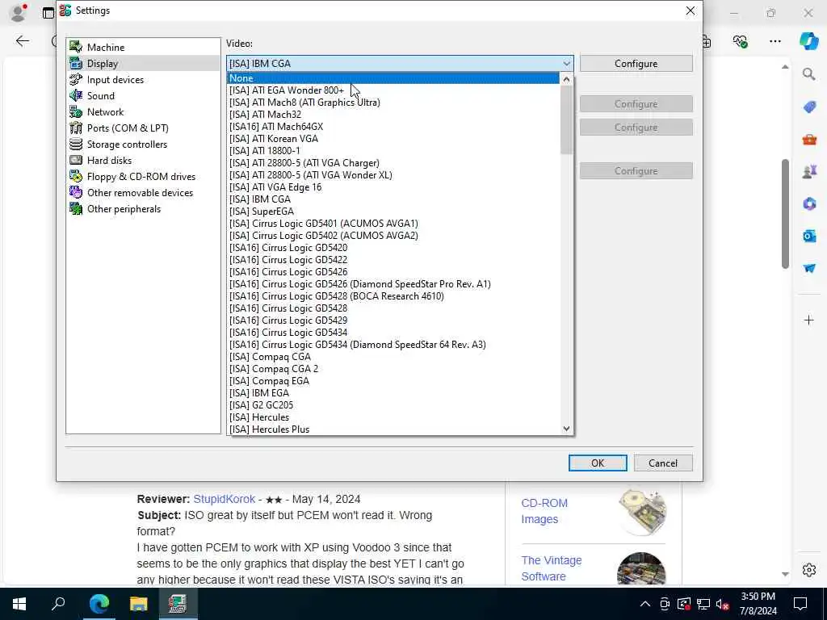Cancel the Settings dialog
The image size is (827, 620).
[x=663, y=463]
